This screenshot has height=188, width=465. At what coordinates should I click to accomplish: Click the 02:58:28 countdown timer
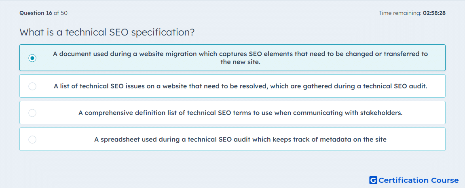coord(434,13)
